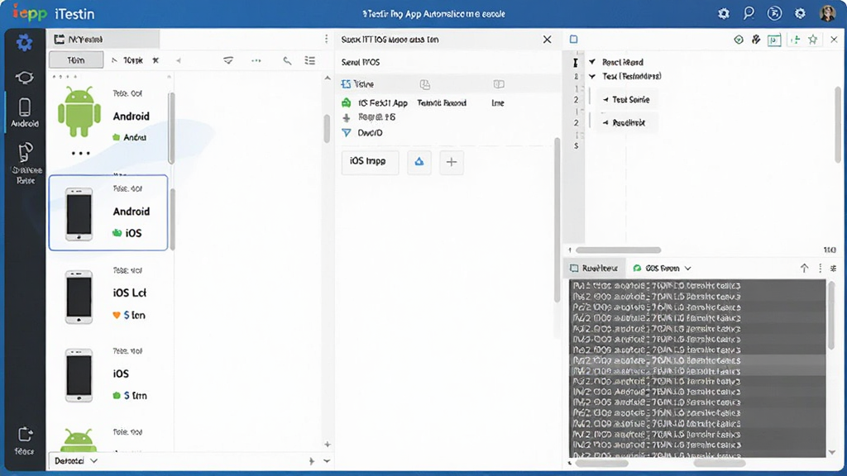Select the Android robot device card at list top
The width and height of the screenshot is (847, 476).
coord(108,121)
